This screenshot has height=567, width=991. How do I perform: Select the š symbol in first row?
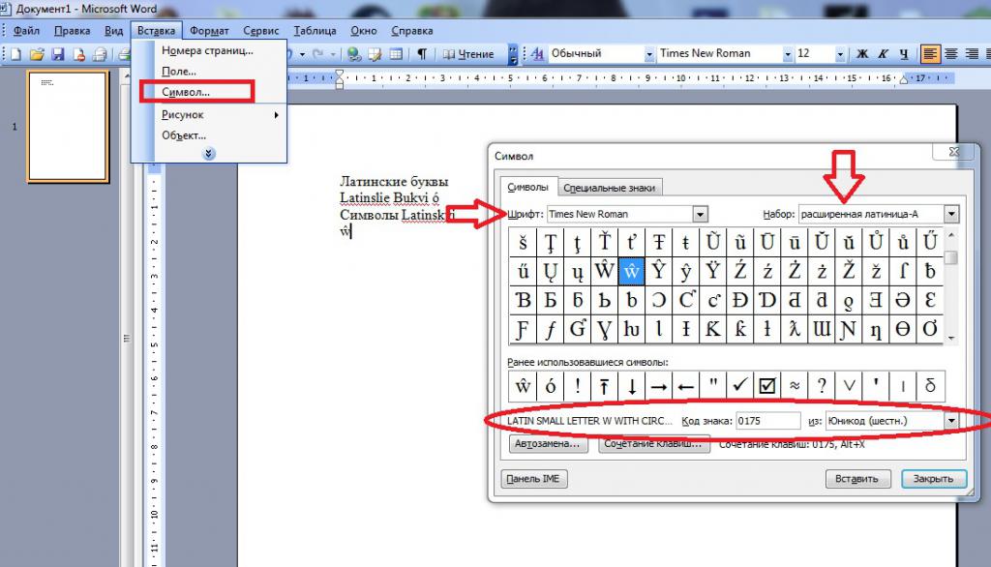(x=523, y=242)
